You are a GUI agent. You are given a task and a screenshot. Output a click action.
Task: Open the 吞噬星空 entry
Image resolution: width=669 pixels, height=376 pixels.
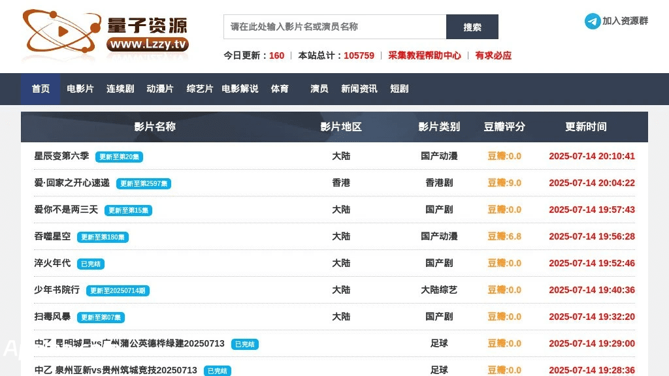[x=52, y=236]
